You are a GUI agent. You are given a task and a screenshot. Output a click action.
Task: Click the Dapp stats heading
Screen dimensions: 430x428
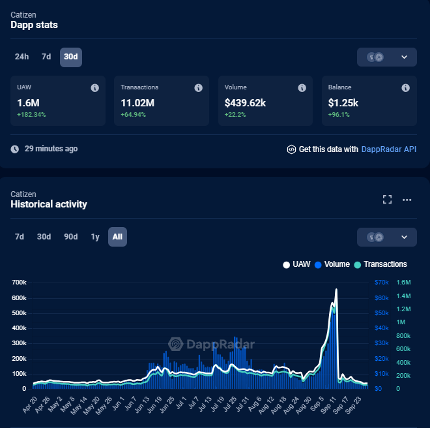34,25
